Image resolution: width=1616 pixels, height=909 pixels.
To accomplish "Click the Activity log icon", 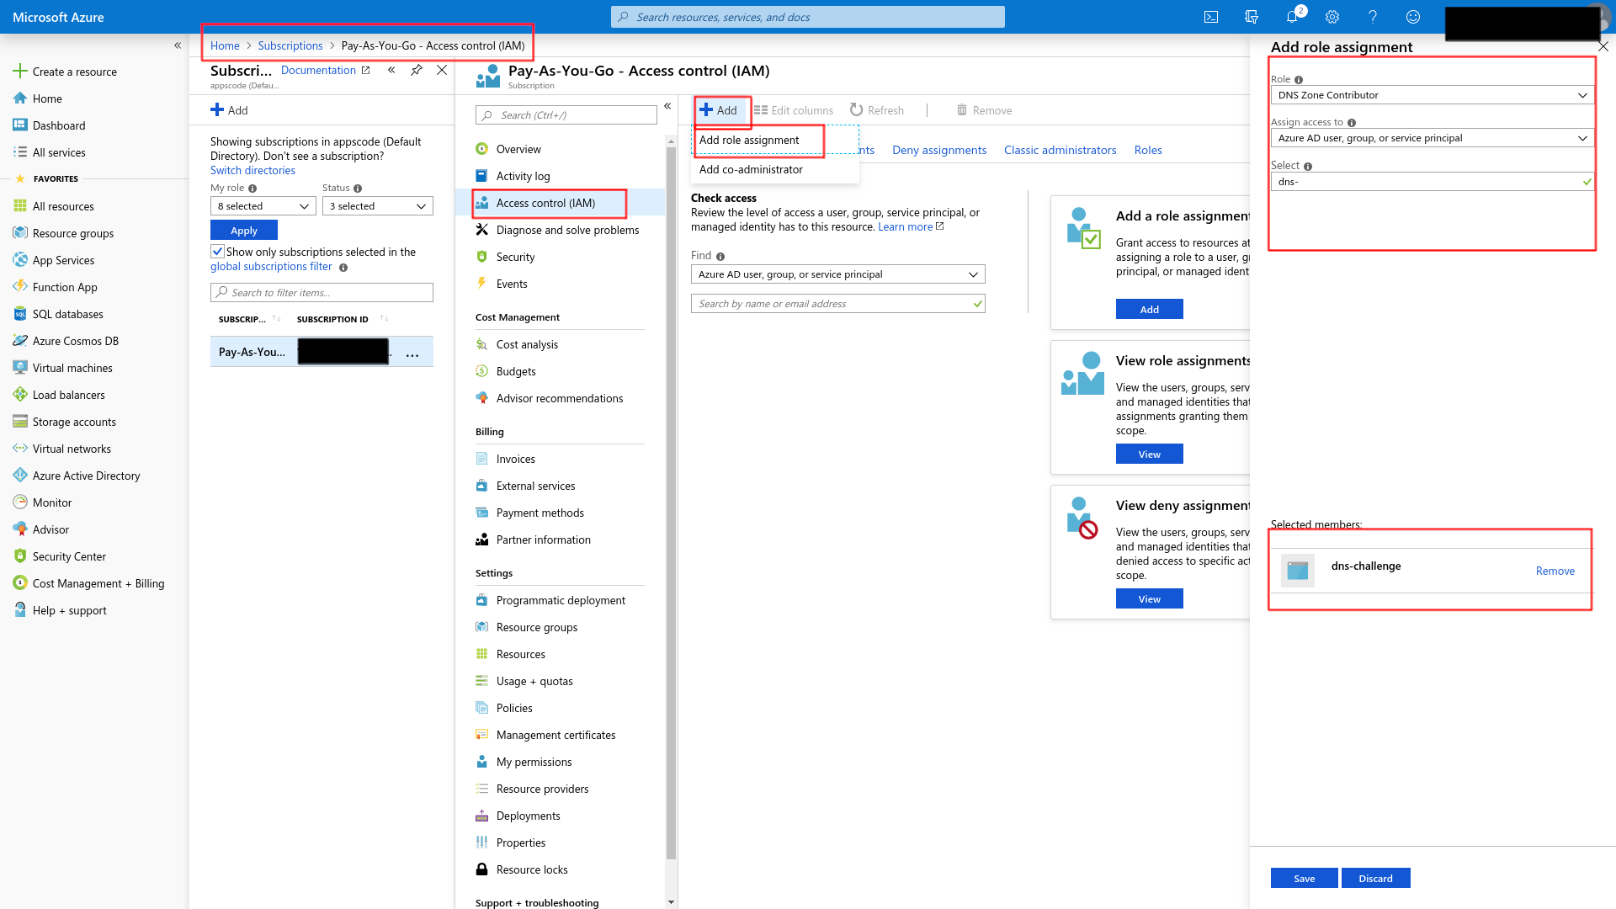I will 483,175.
